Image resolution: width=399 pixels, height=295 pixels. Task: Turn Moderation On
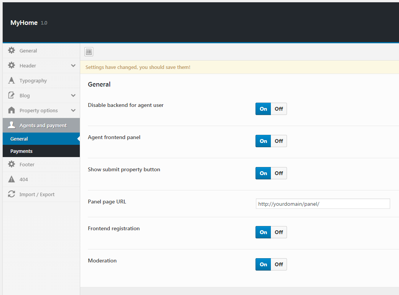click(x=263, y=264)
